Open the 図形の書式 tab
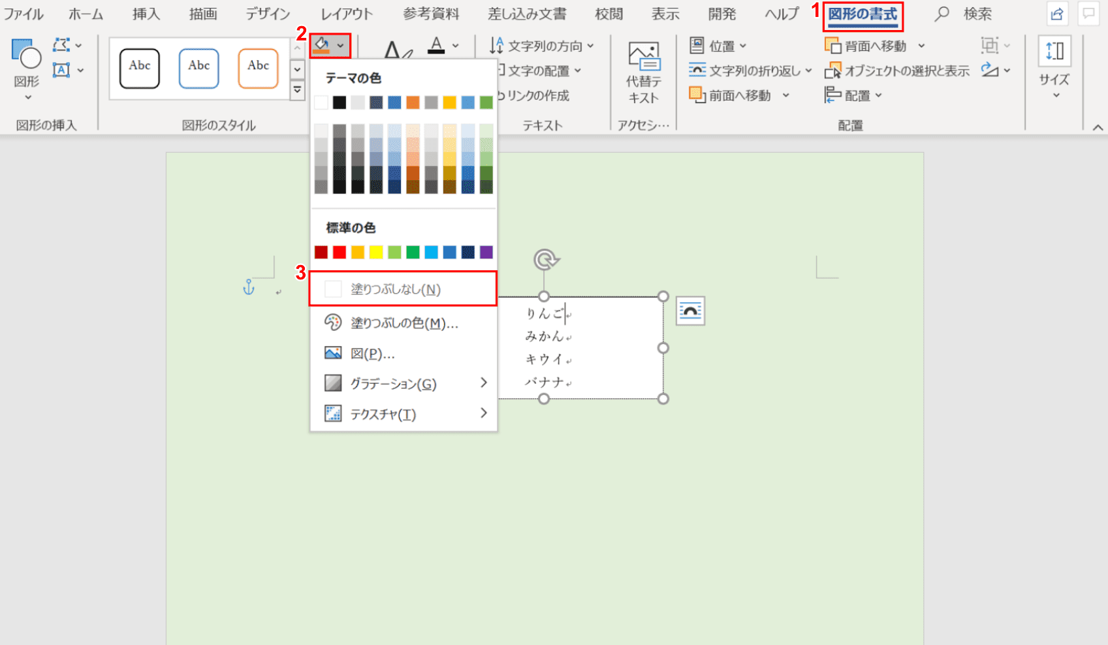 863,14
